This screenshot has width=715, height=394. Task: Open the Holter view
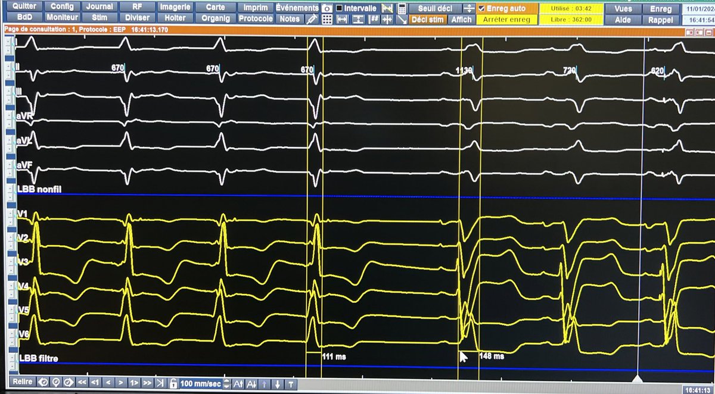click(176, 18)
